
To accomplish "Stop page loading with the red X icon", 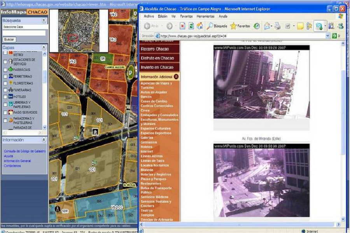I will coord(182,26).
